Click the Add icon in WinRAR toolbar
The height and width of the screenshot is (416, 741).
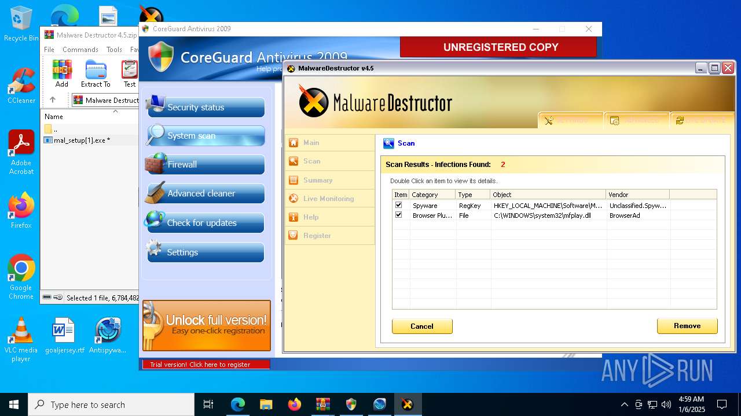pos(62,73)
